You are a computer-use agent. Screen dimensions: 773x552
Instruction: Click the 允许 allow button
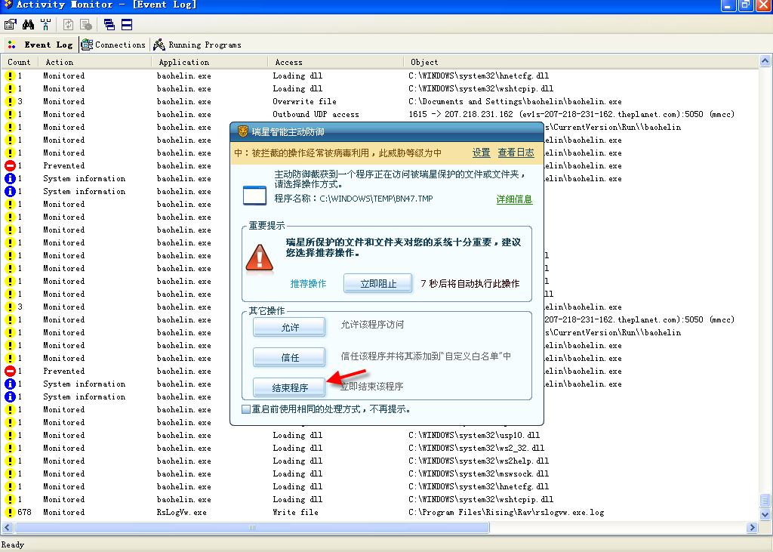pyautogui.click(x=289, y=327)
